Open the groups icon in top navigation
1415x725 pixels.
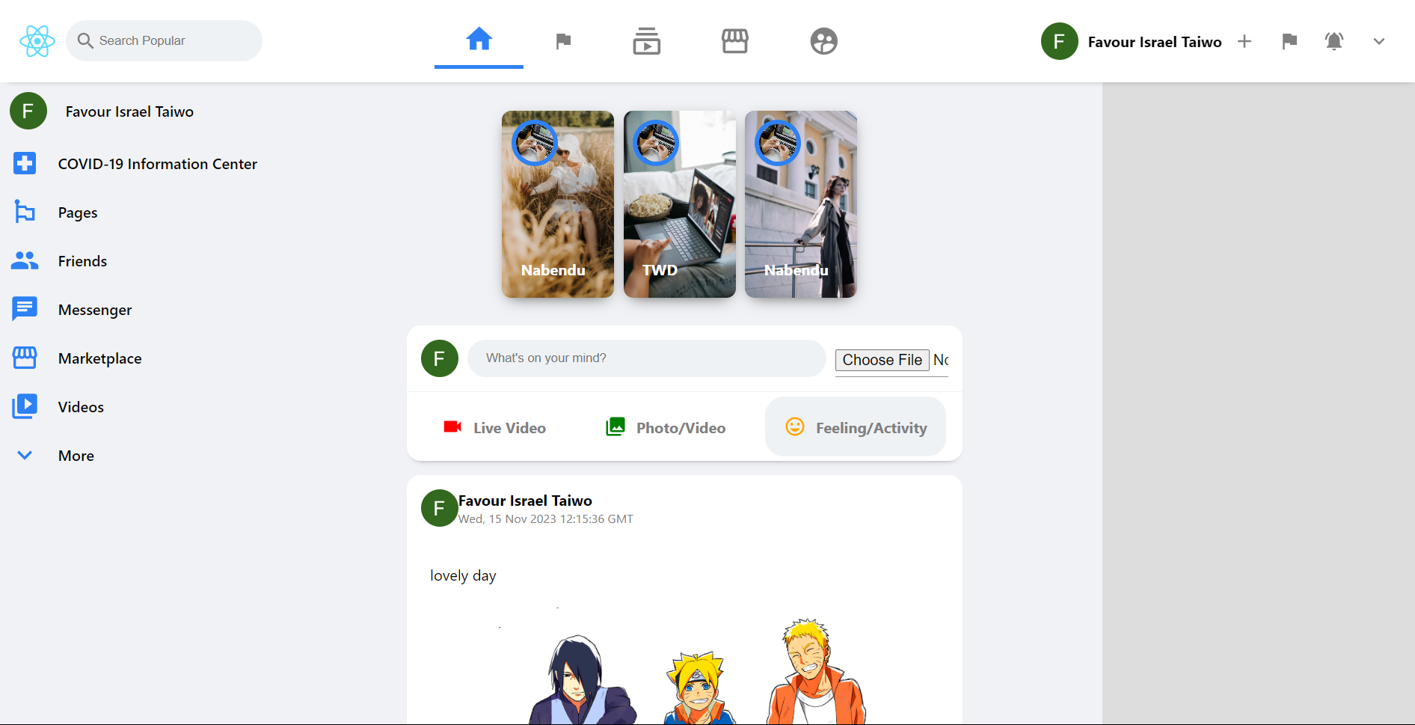pos(823,41)
